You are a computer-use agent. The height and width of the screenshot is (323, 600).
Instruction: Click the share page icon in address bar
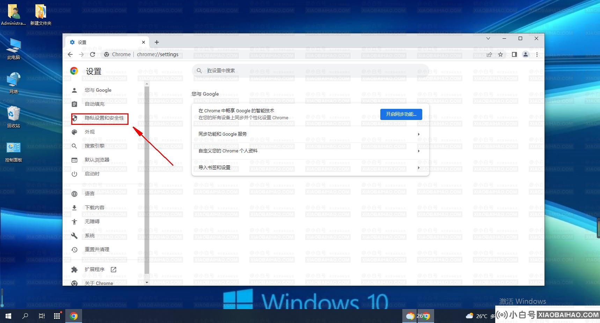[489, 54]
